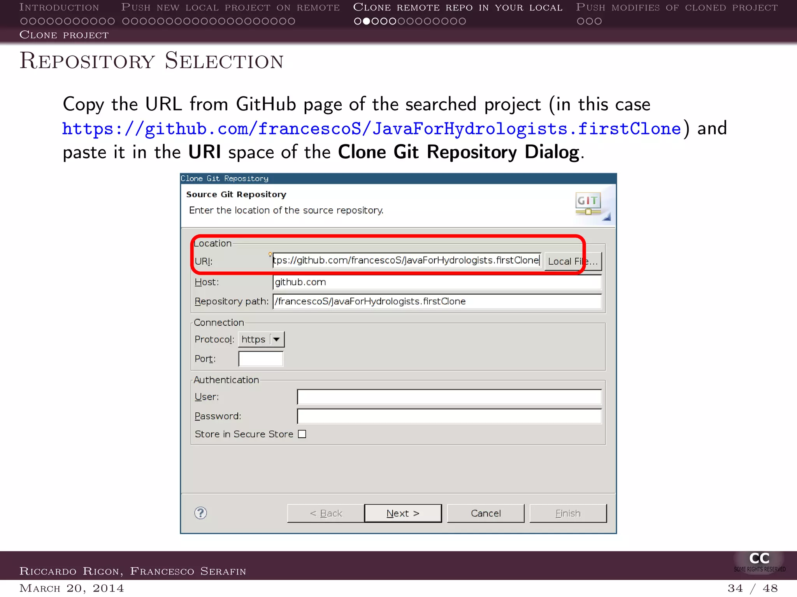This screenshot has height=597, width=797.
Task: Click the Password input field
Action: 449,416
